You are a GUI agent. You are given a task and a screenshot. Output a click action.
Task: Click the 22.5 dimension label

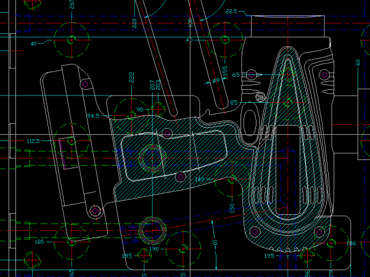tap(231, 12)
